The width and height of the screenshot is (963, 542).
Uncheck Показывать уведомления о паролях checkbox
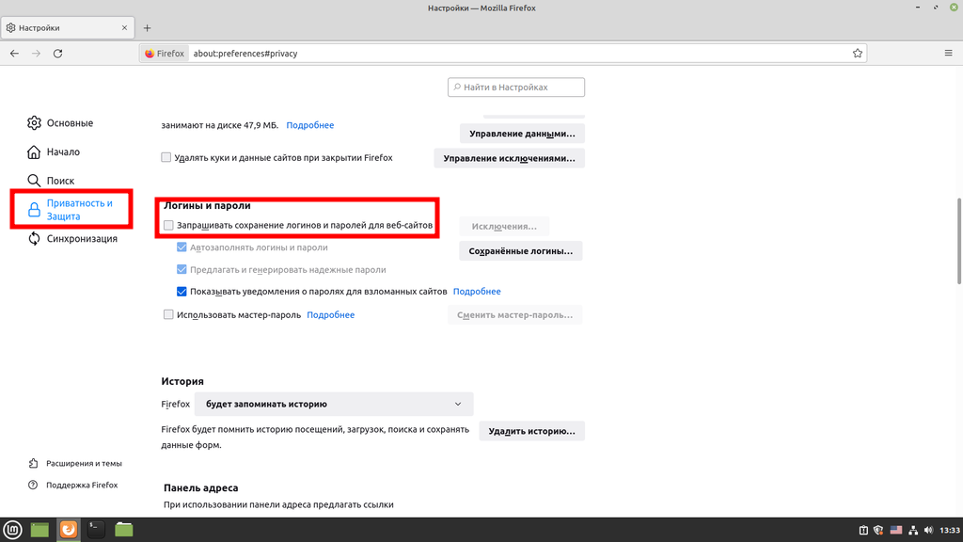(182, 292)
